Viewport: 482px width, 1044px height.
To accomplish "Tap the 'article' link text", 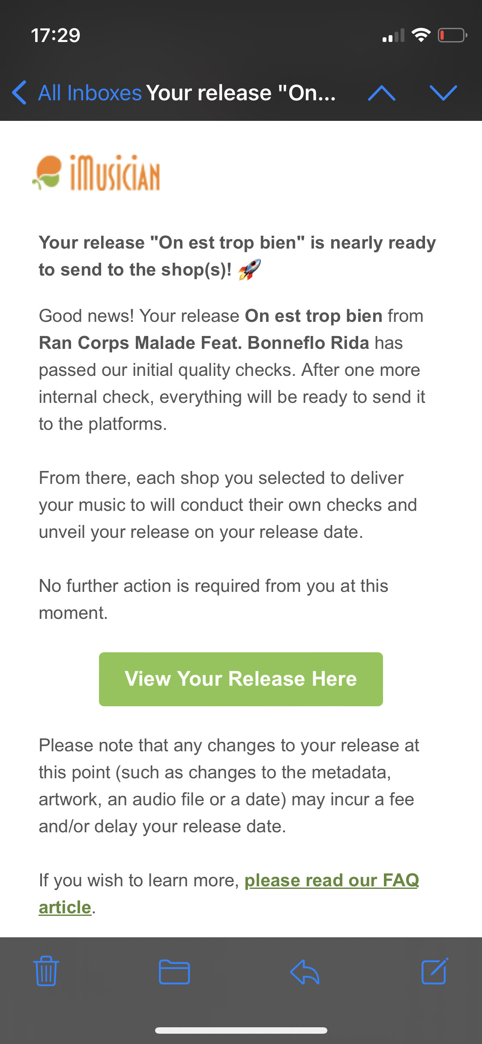I will pyautogui.click(x=65, y=907).
